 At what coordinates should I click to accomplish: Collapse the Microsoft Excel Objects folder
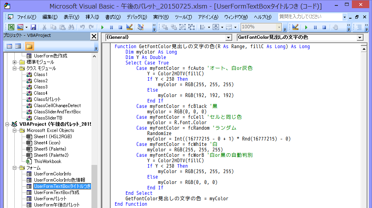(14, 130)
